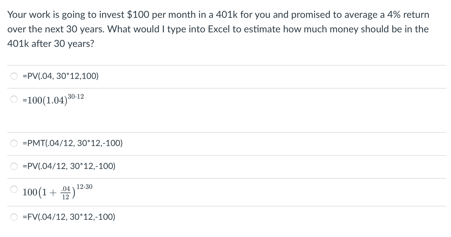Click the "401k after 30 years?" text line
Screen dimensions: 451x237
[x=51, y=44]
